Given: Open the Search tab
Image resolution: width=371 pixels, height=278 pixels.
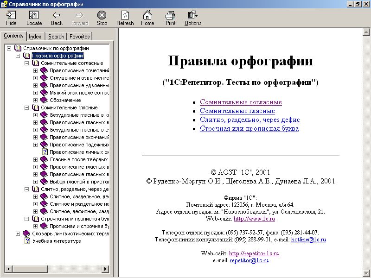Looking at the screenshot, I should click(56, 37).
